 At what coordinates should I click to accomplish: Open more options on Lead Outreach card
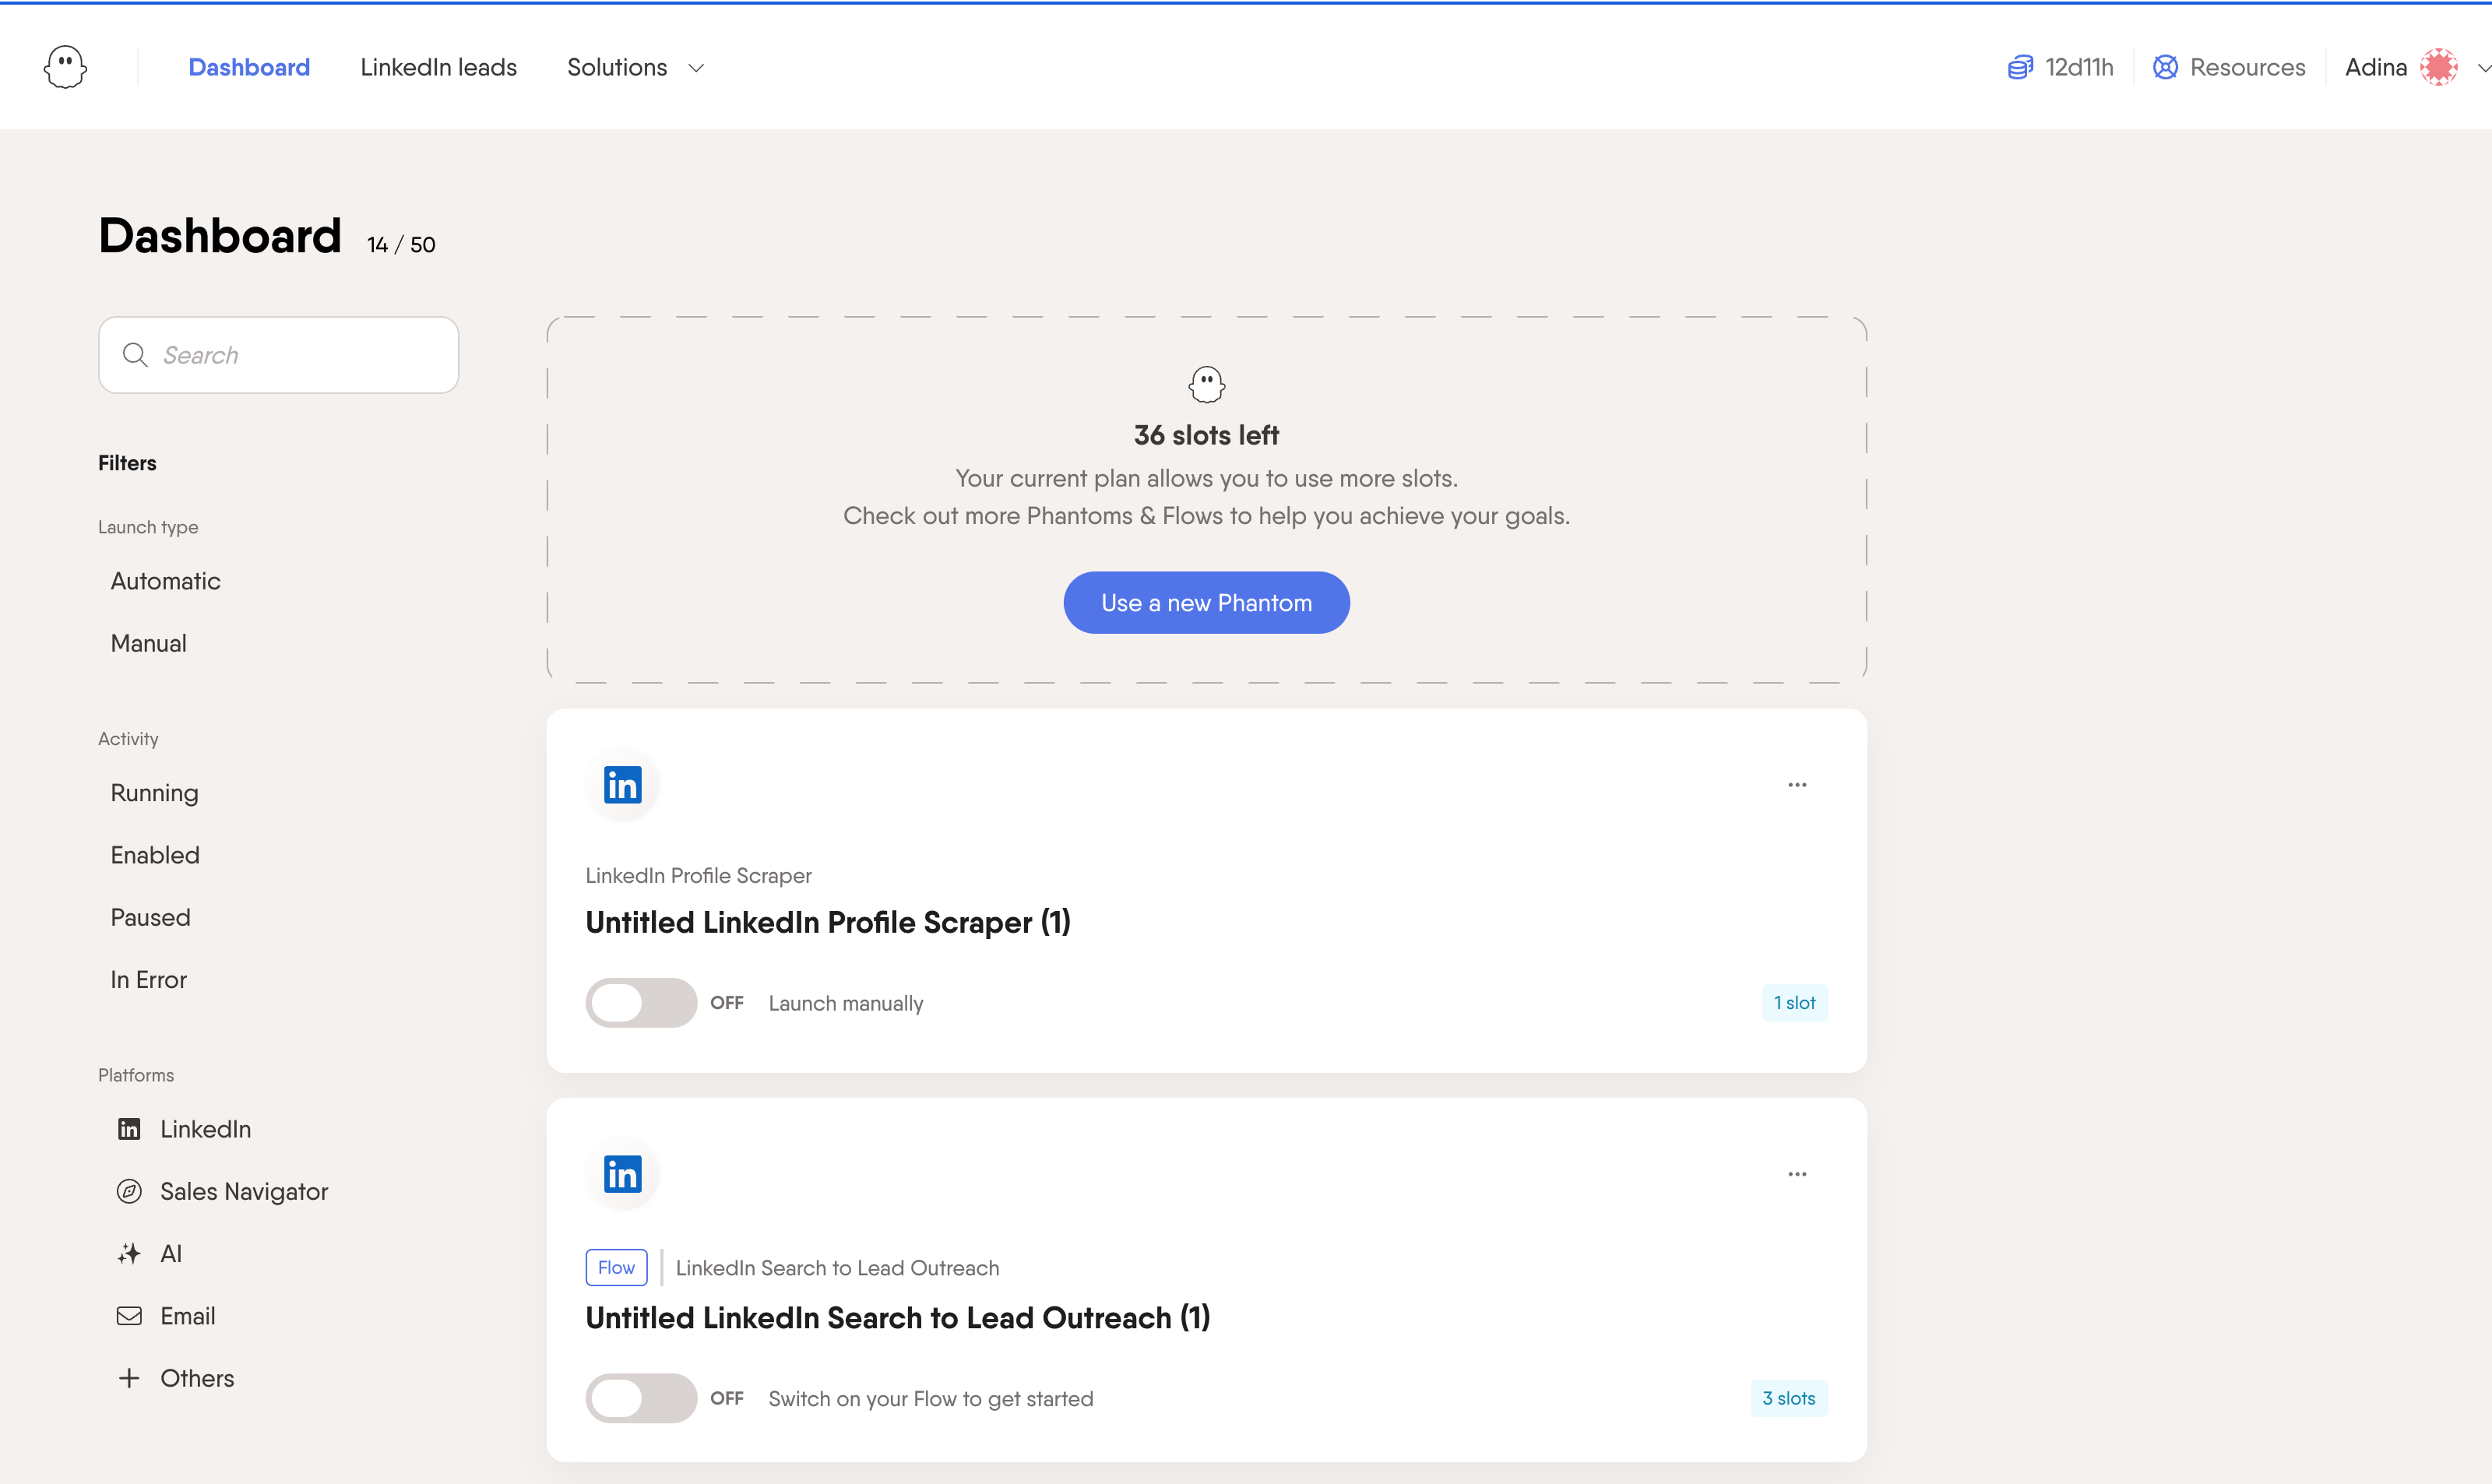click(x=1797, y=1174)
